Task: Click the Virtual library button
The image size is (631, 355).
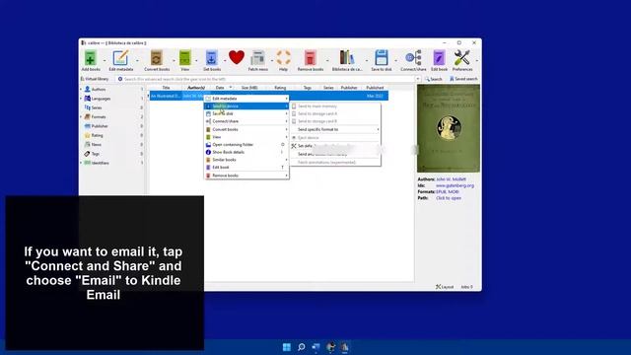Action: point(95,79)
